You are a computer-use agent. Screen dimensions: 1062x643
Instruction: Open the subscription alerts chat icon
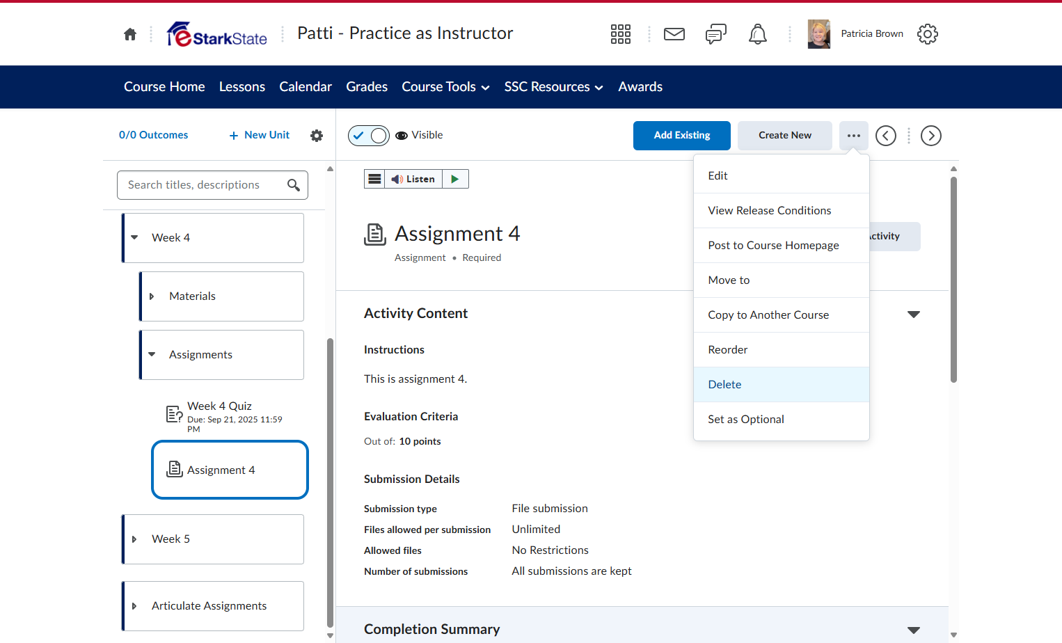pos(716,34)
